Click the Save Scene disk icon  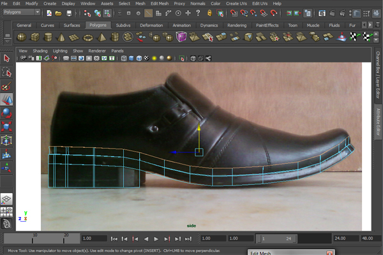69,13
